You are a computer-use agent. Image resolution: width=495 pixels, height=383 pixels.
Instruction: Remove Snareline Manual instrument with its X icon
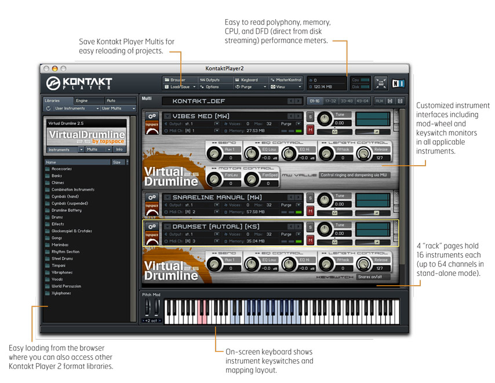coord(396,194)
